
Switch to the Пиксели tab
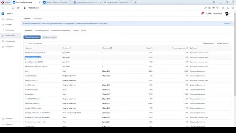76,31
